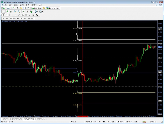Open the Help menu
This screenshot has width=164, height=124.
(x=40, y=5)
